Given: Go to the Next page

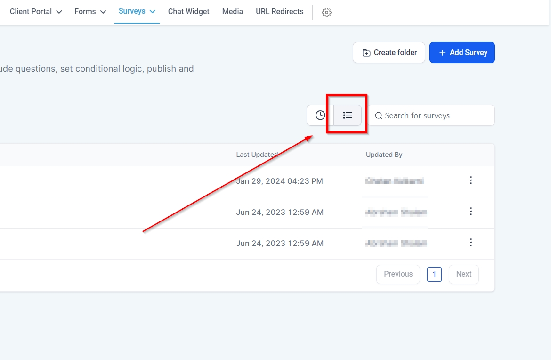Looking at the screenshot, I should (463, 274).
